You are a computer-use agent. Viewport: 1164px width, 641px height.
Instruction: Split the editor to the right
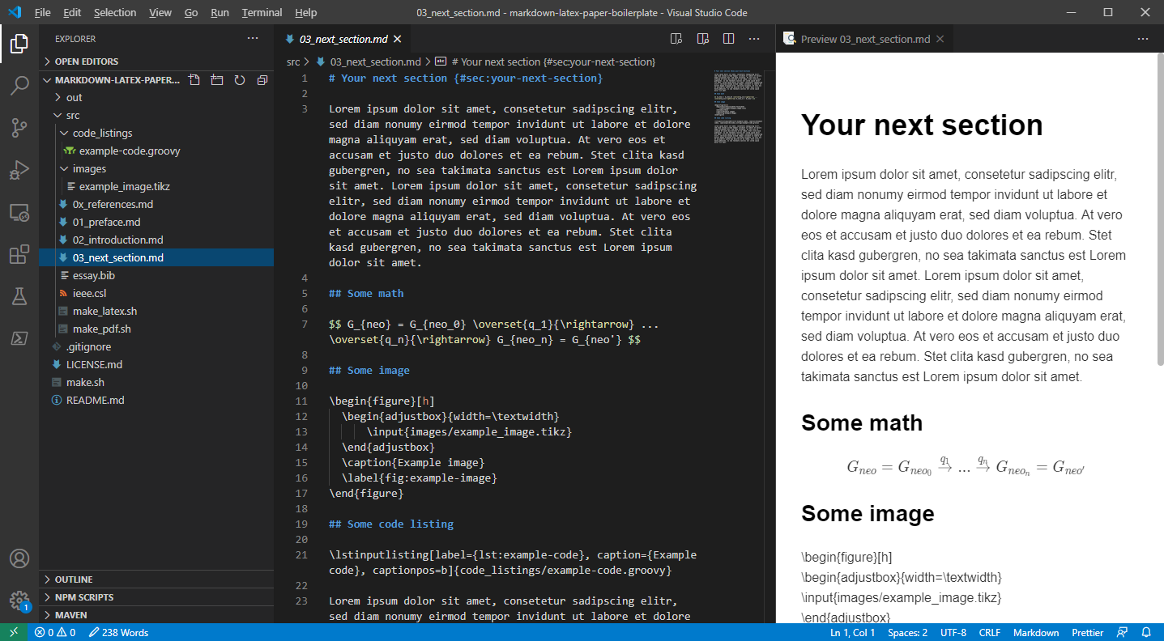pyautogui.click(x=729, y=38)
